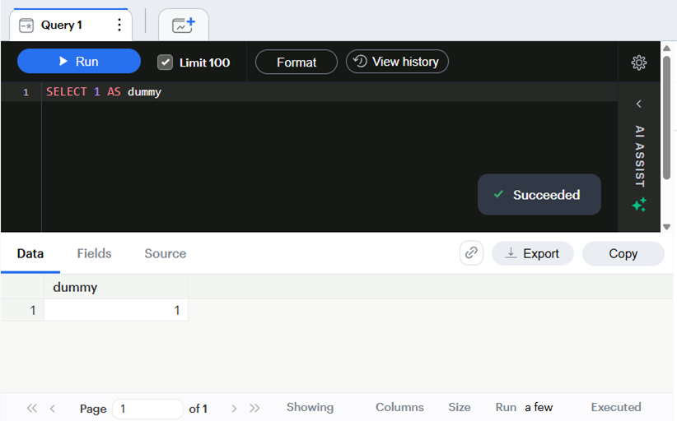Expand the AI Assist side panel
This screenshot has height=421, width=677.
tap(639, 104)
